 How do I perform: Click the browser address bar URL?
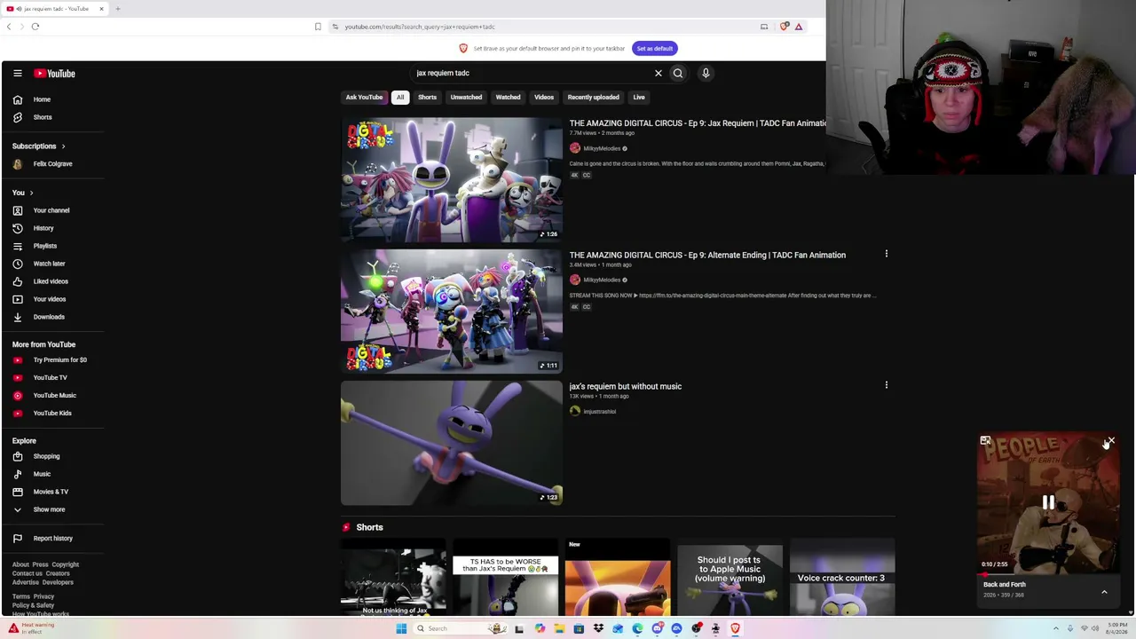point(420,27)
